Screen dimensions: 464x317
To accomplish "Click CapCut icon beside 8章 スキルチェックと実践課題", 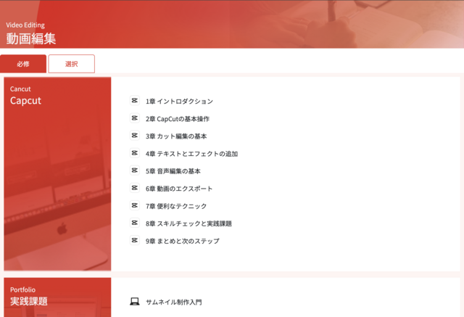I will click(134, 223).
